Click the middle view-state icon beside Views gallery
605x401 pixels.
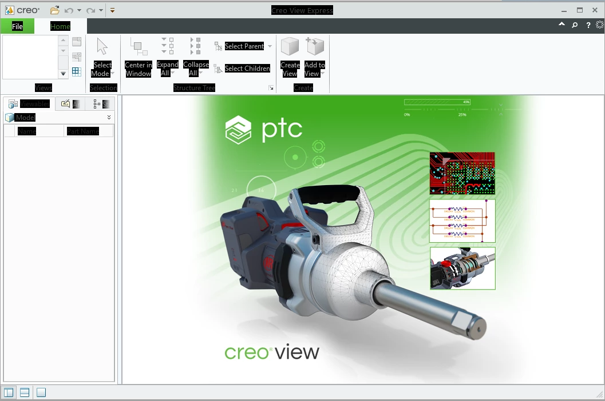point(77,57)
